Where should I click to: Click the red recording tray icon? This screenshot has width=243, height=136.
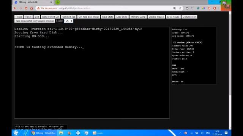click(x=186, y=133)
